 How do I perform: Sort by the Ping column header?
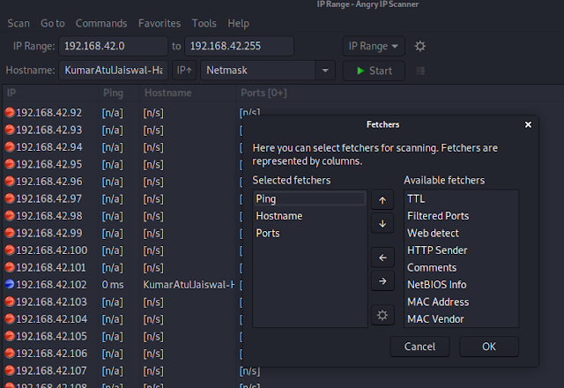119,93
